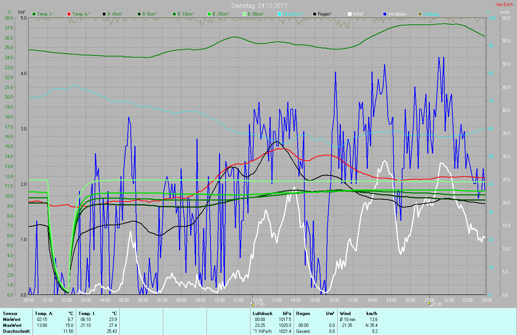
Task: Select the Luftdruck column header
Action: coord(263,314)
